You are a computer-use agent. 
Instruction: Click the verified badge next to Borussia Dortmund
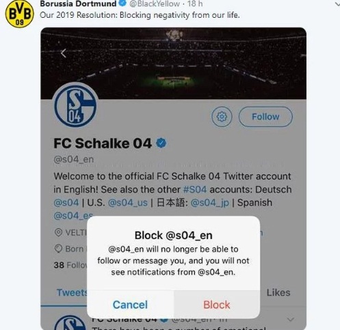point(122,3)
